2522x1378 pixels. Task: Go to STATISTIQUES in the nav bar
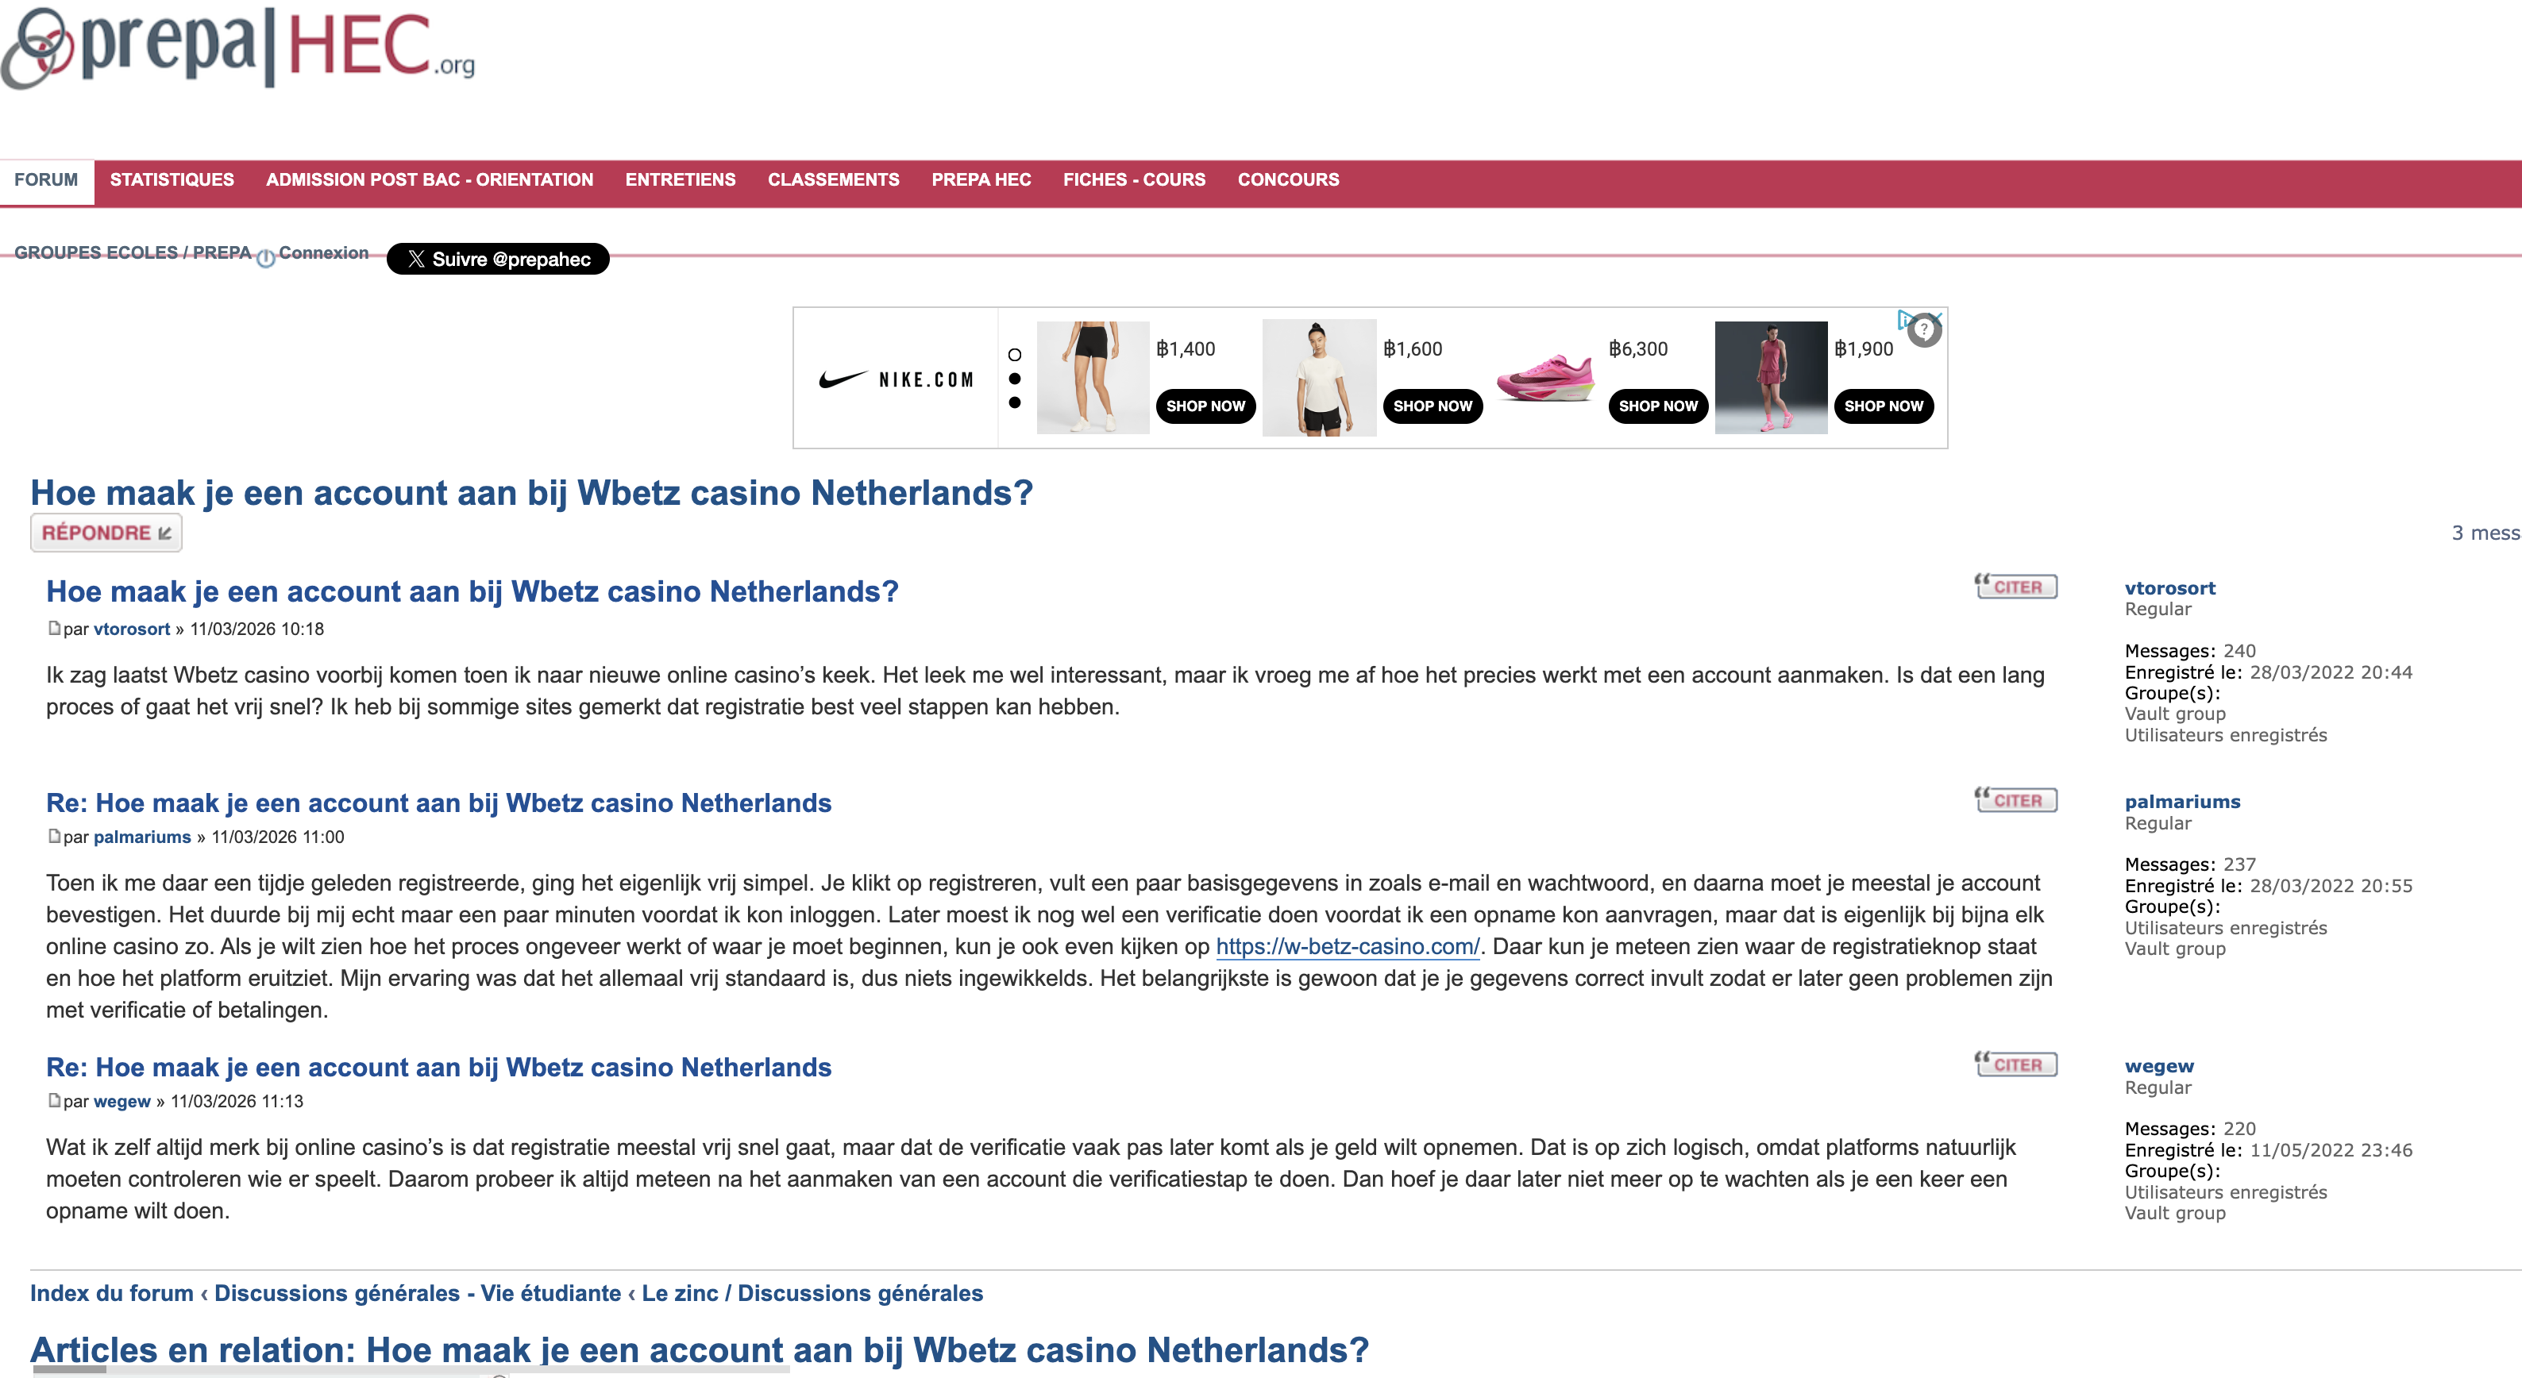[x=172, y=180]
